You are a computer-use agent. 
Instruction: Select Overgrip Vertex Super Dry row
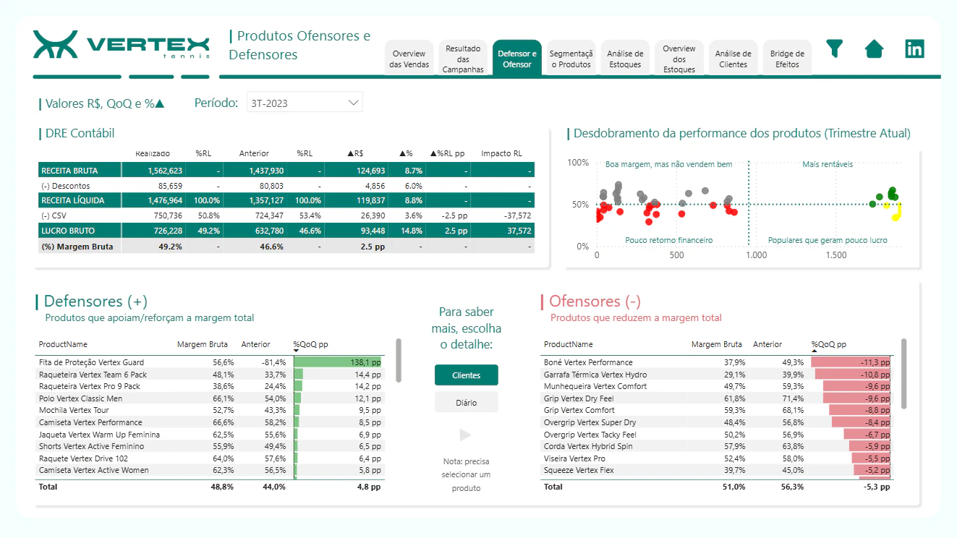717,422
